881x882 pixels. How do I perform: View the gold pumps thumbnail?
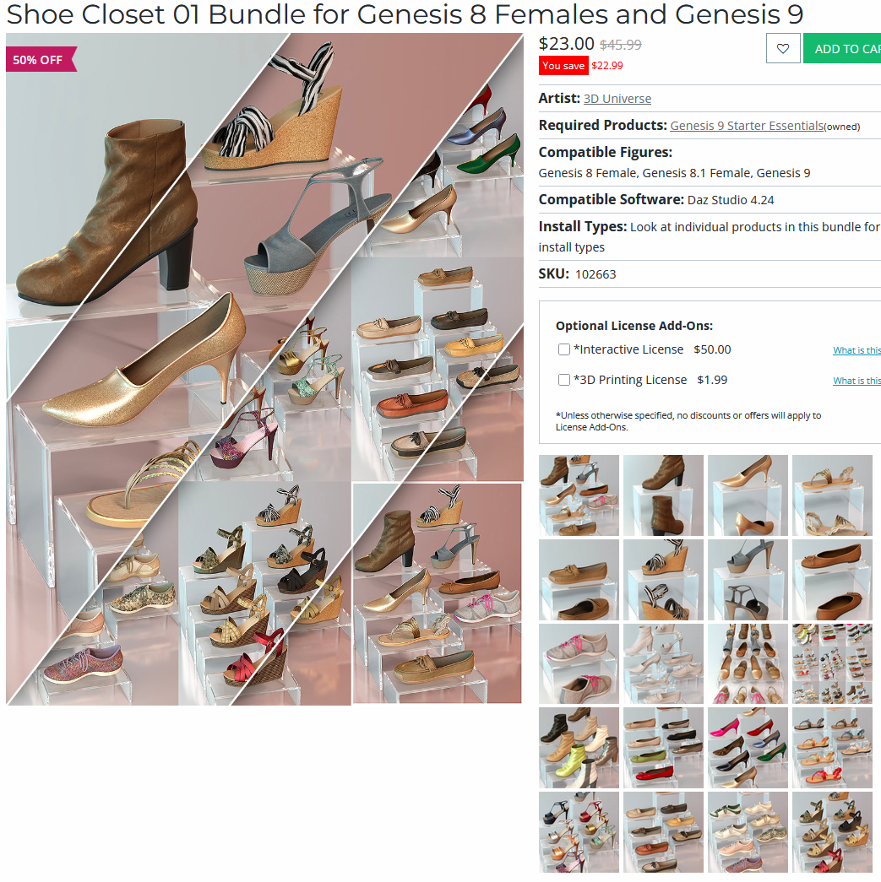(x=748, y=495)
